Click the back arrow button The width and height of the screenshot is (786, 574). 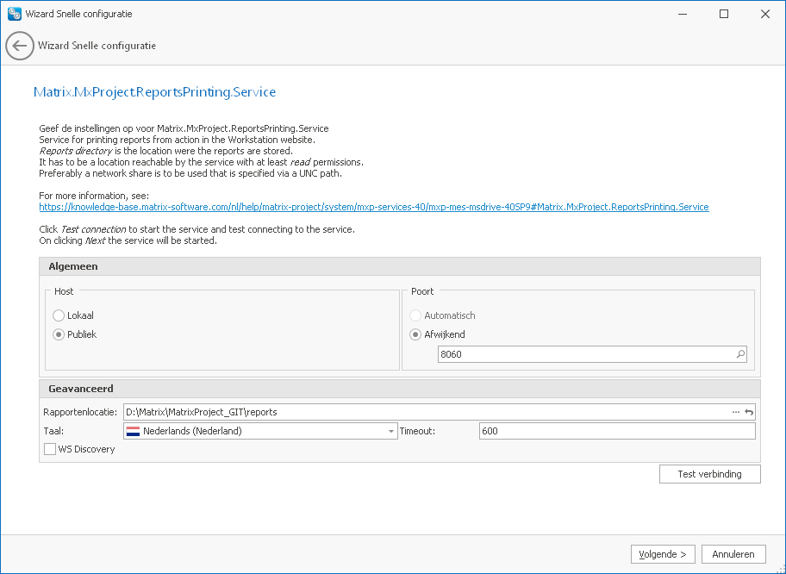click(x=20, y=46)
